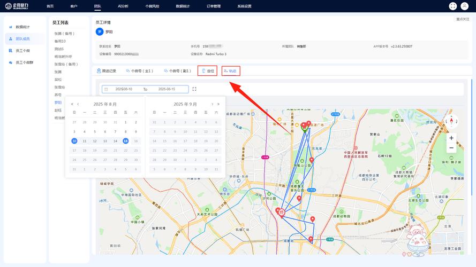The height and width of the screenshot is (267, 476).
Task: Switch to the 个微号（主1） tab
Action: (x=139, y=71)
